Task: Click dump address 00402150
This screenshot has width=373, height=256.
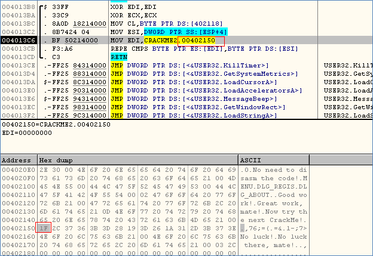Action: click(x=17, y=228)
